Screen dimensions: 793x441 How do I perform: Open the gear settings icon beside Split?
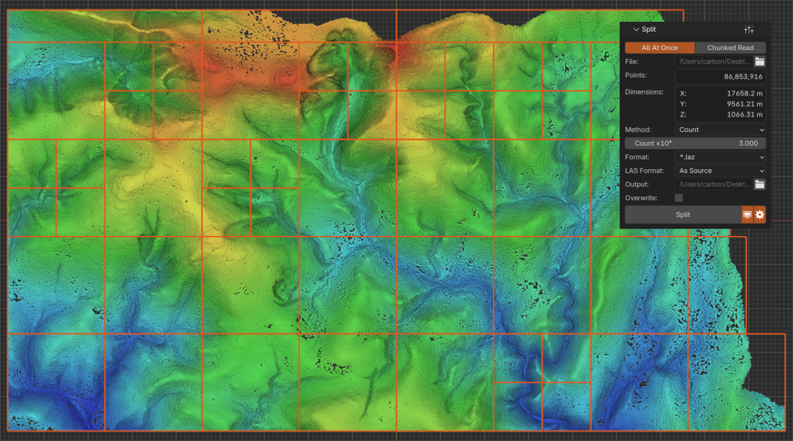point(760,215)
